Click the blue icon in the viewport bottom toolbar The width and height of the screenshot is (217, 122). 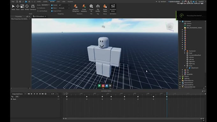pyautogui.click(x=107, y=86)
